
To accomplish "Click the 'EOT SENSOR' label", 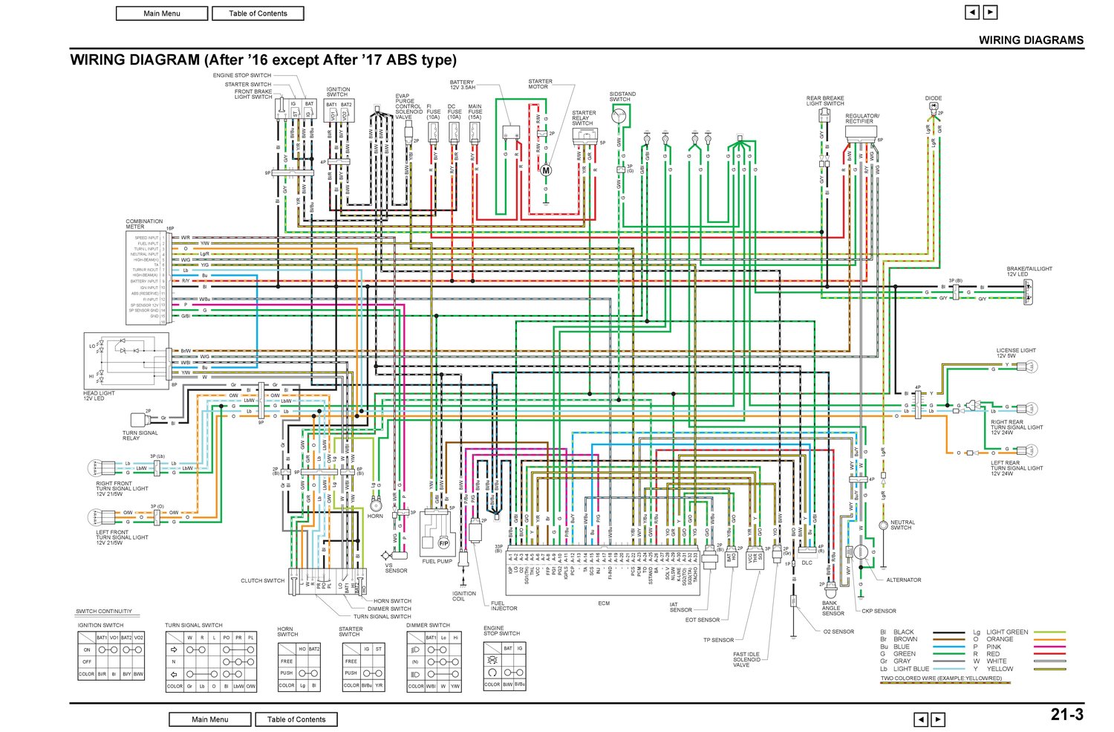I will (x=702, y=620).
